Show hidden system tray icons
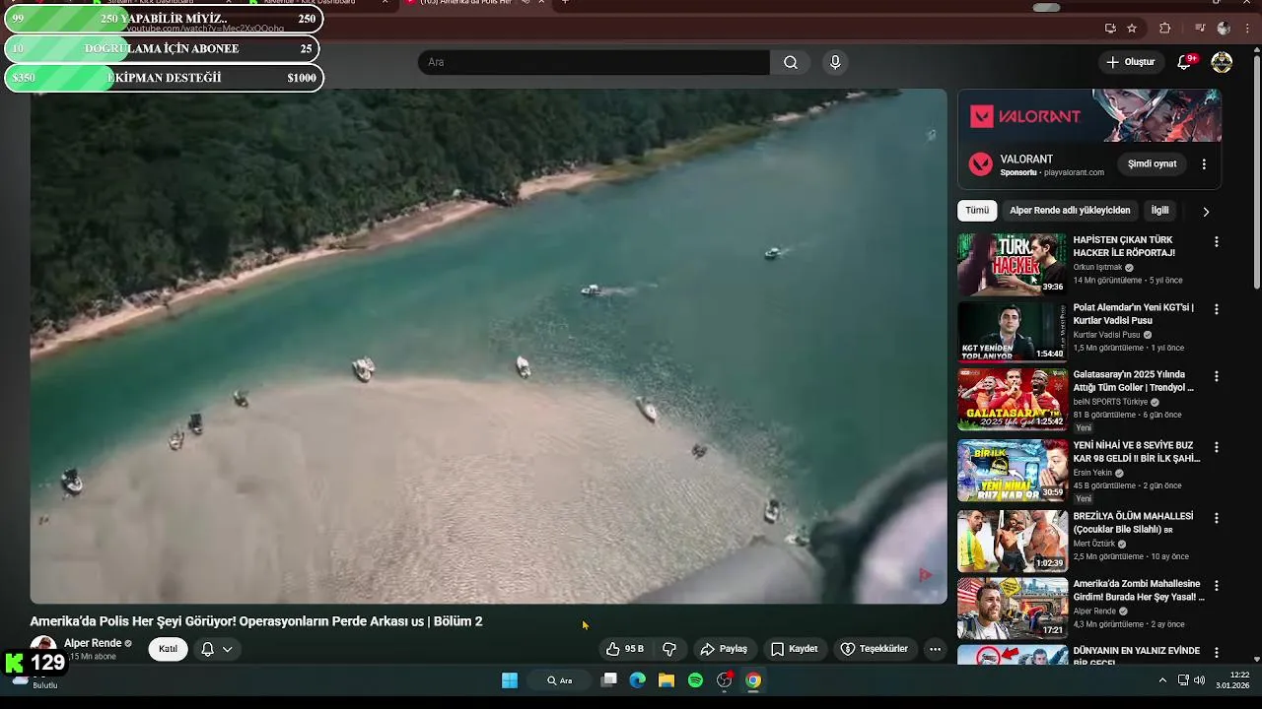 [1162, 680]
